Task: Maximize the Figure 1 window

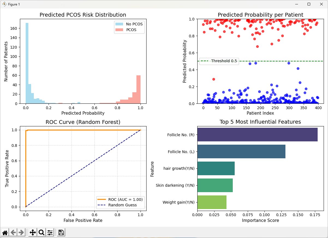Action: pyautogui.click(x=309, y=4)
